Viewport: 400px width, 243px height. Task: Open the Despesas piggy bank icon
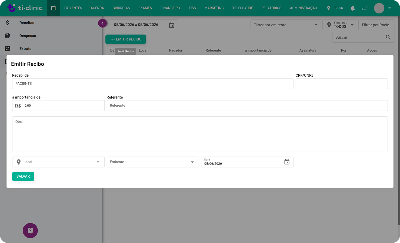(x=8, y=36)
